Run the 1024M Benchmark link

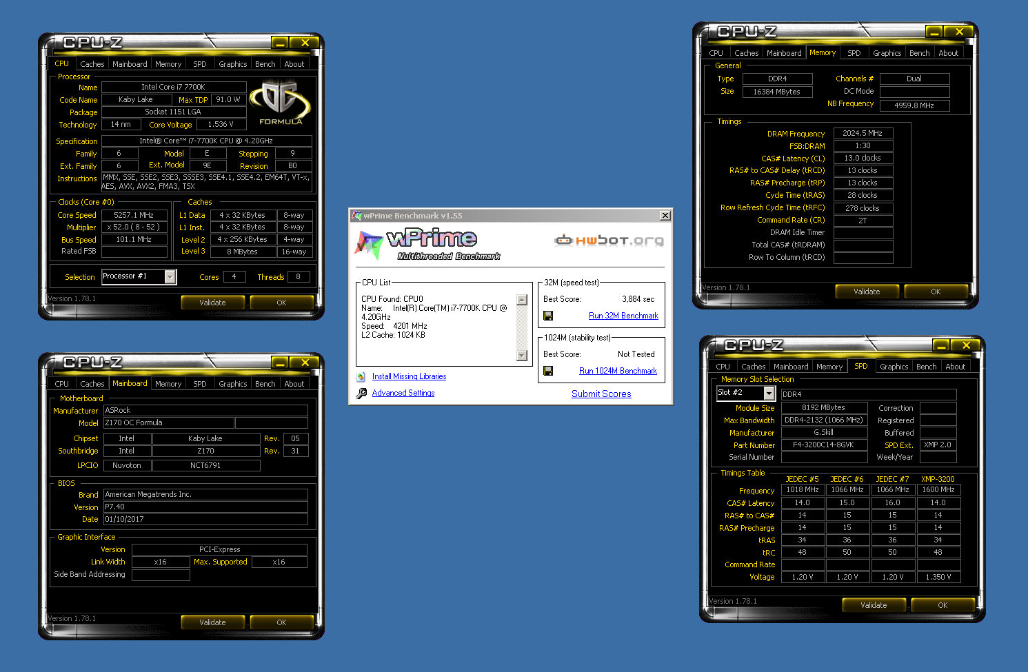(618, 371)
